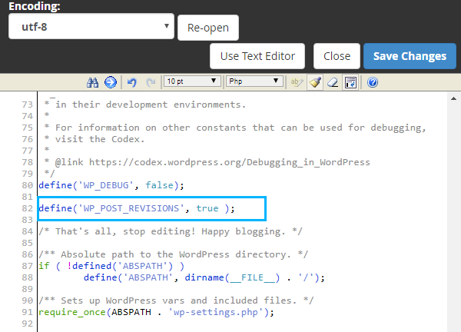This screenshot has height=332, width=461.
Task: Click the go-to-line blue arrow icon
Action: click(x=111, y=82)
